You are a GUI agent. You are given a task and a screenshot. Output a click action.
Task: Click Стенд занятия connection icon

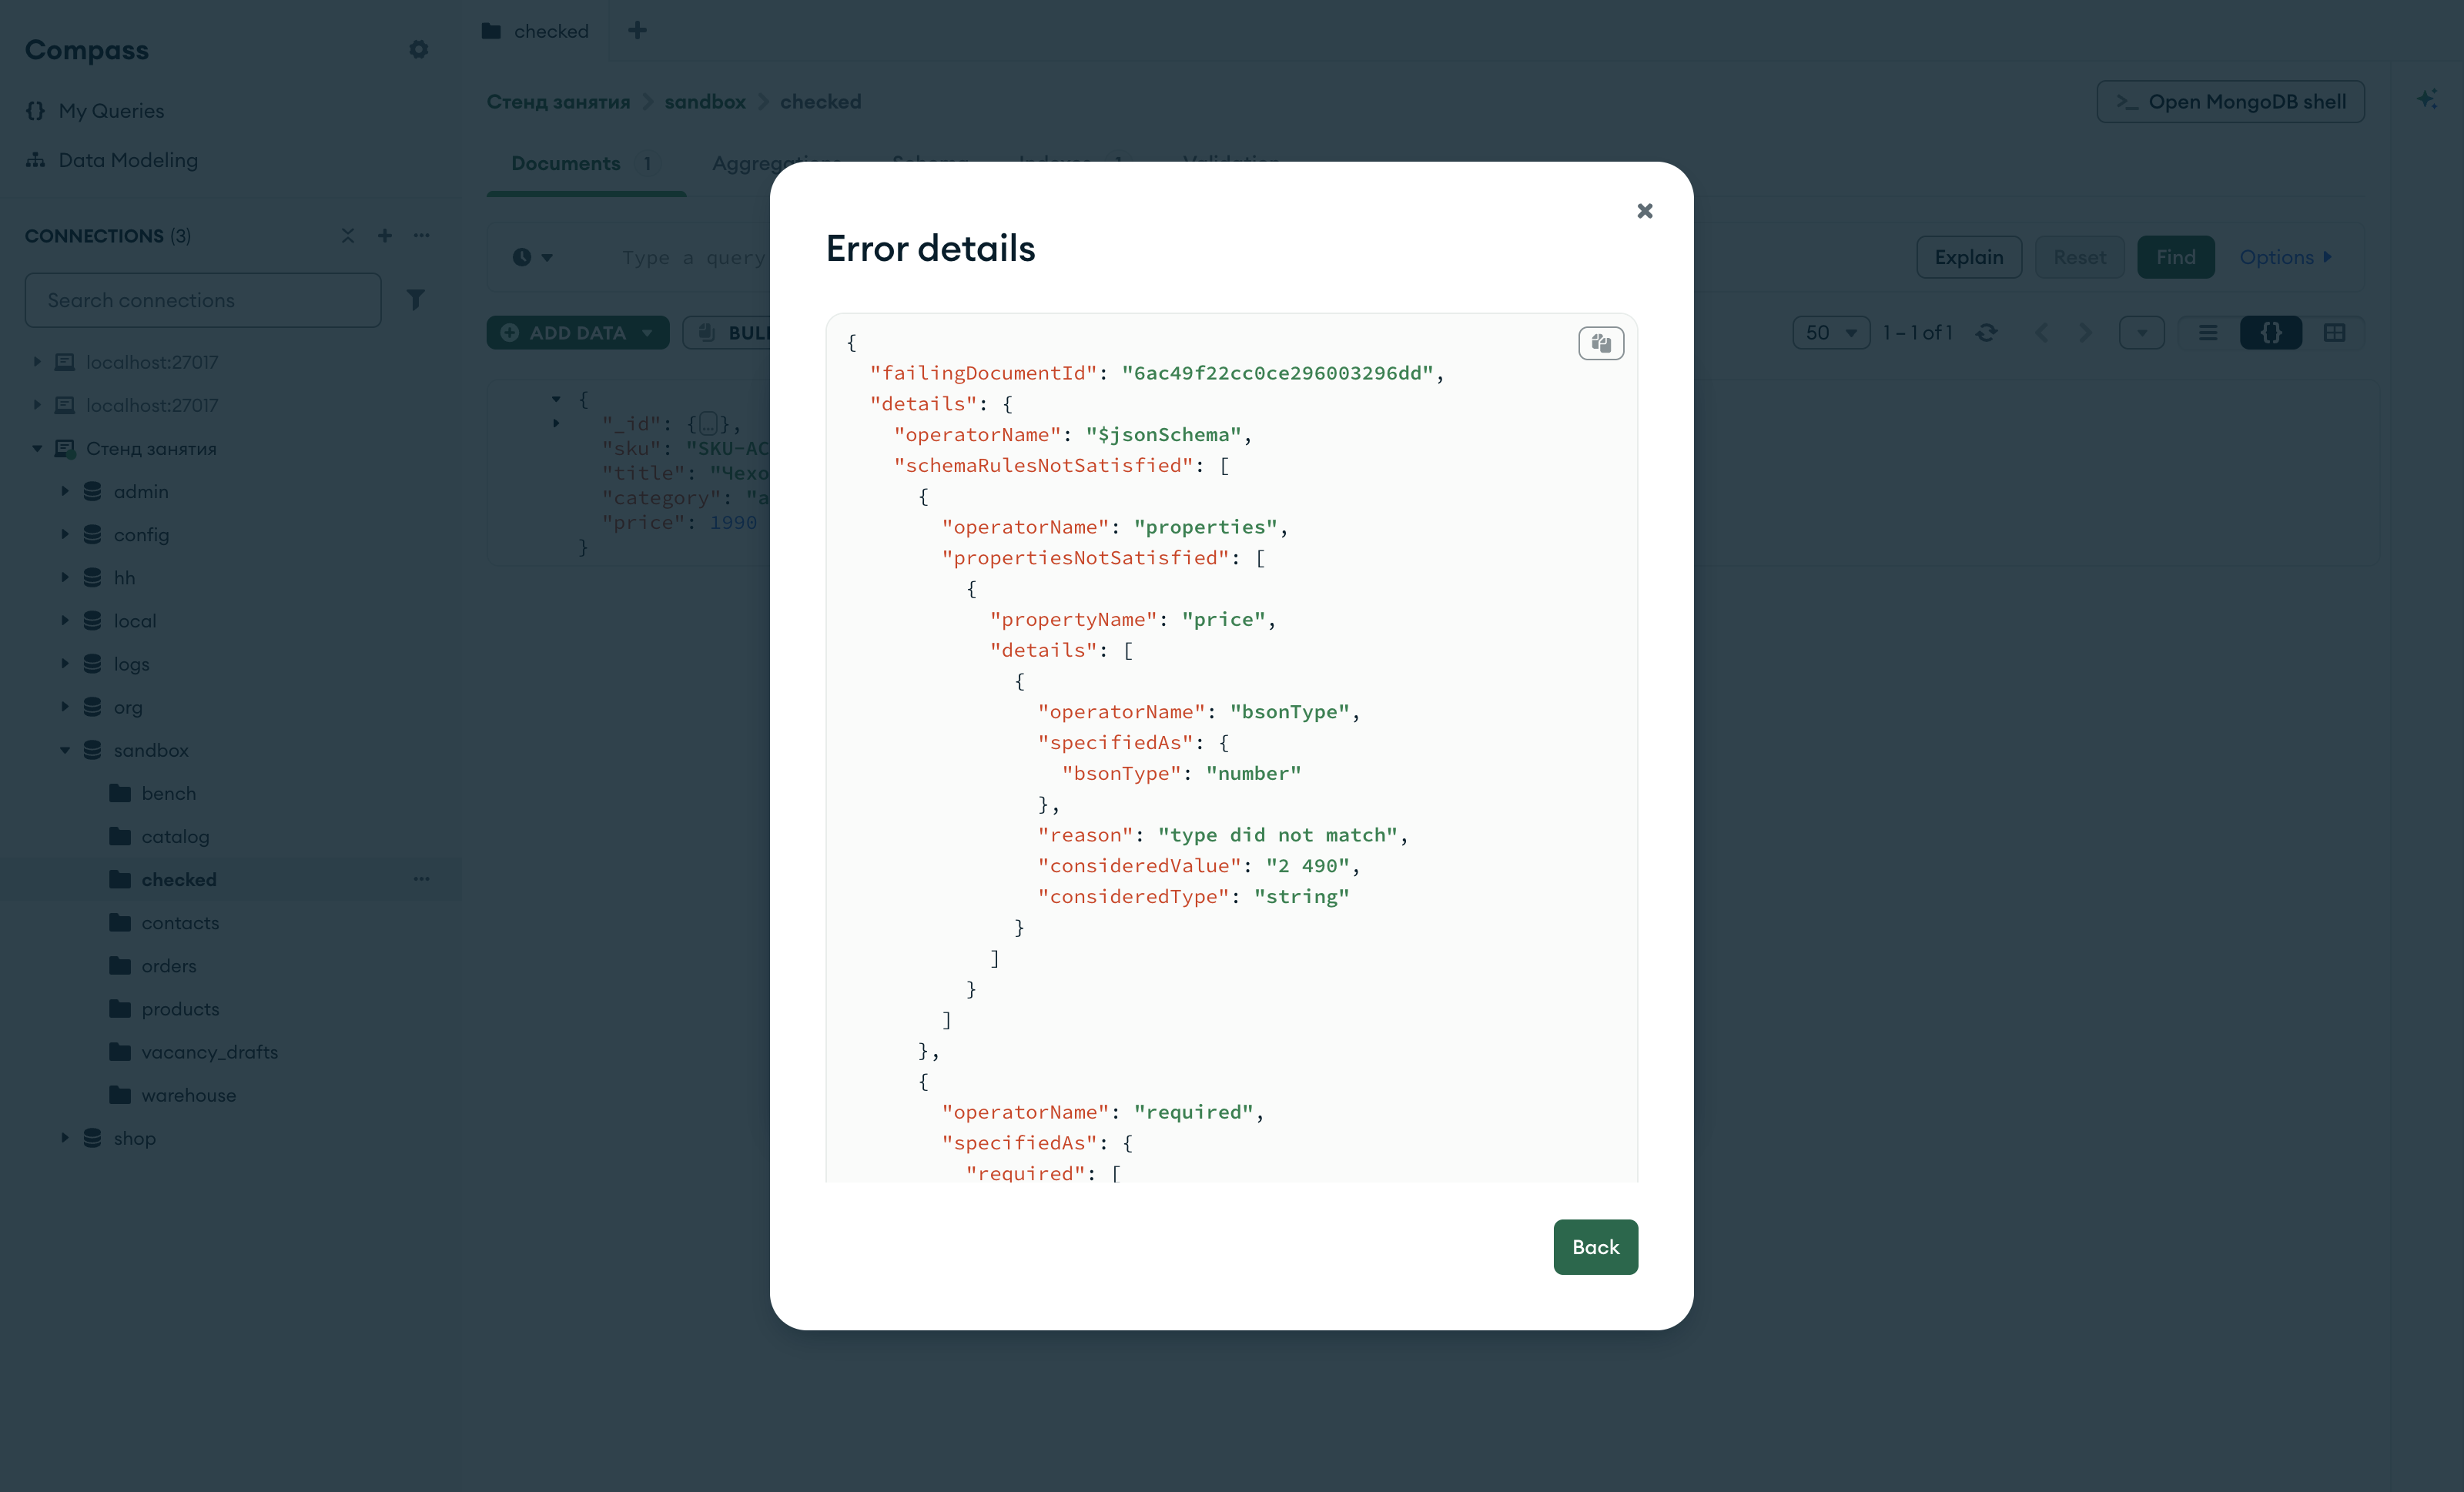click(x=65, y=448)
